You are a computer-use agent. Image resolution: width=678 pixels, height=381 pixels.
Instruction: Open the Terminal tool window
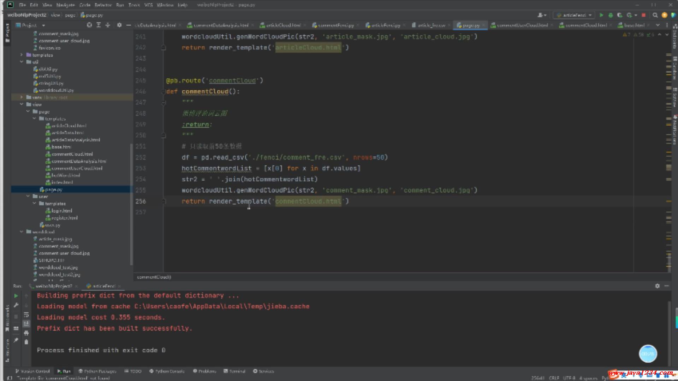[234, 371]
